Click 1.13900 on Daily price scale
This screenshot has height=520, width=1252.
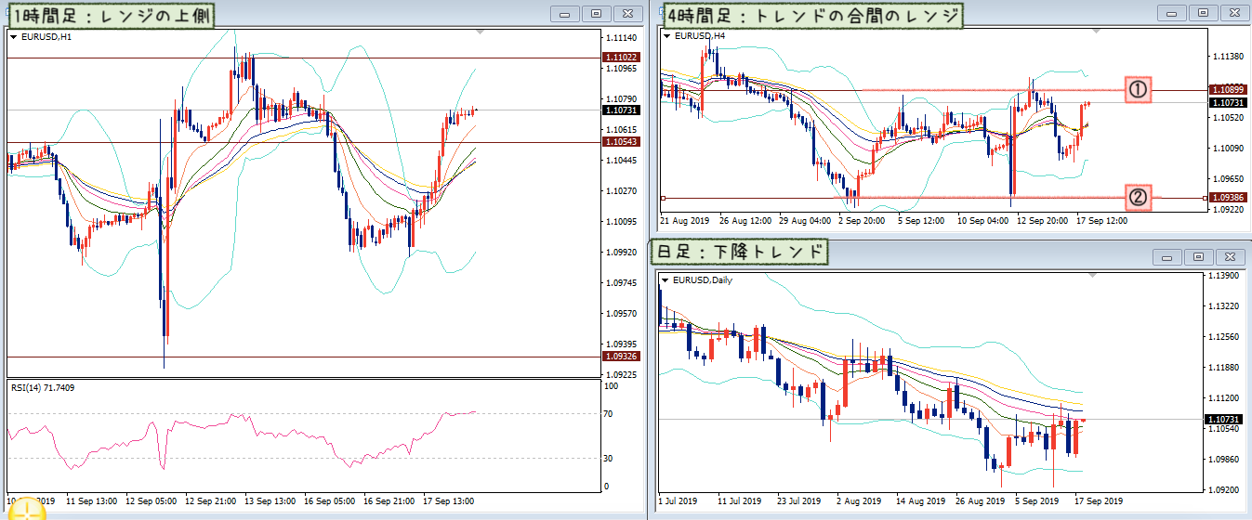click(x=1226, y=276)
